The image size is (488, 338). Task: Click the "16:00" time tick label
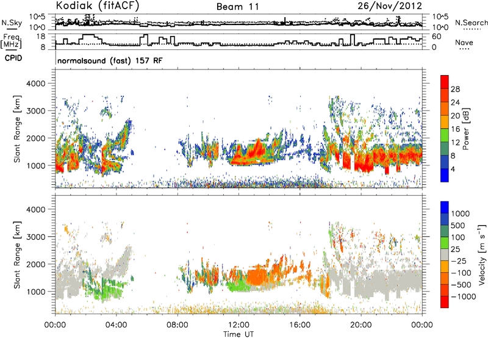[300, 325]
